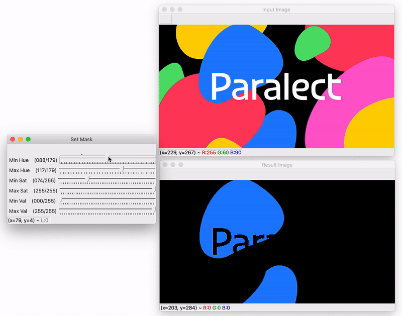This screenshot has height=316, width=402.
Task: Click the Paralect text in Input Image
Action: pyautogui.click(x=276, y=86)
